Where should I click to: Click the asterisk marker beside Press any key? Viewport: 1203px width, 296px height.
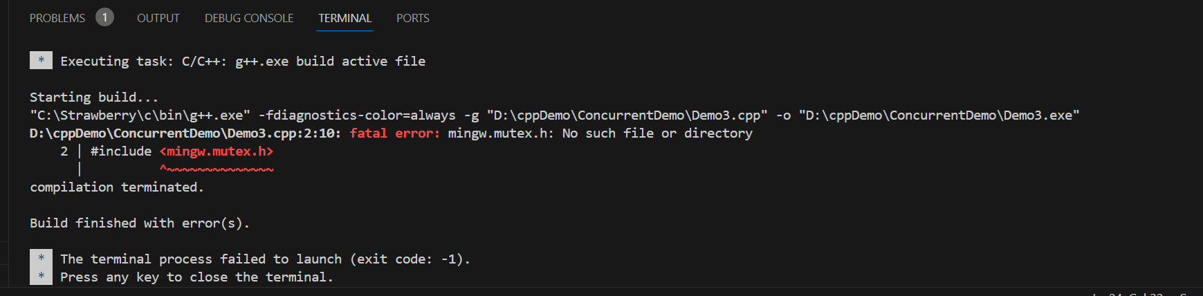coord(41,277)
